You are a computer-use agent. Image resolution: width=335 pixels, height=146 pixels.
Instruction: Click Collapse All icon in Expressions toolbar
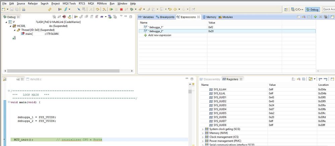pos(309,17)
